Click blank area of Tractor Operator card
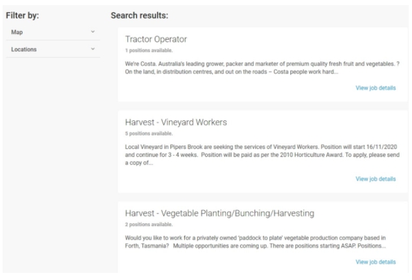 [236, 89]
